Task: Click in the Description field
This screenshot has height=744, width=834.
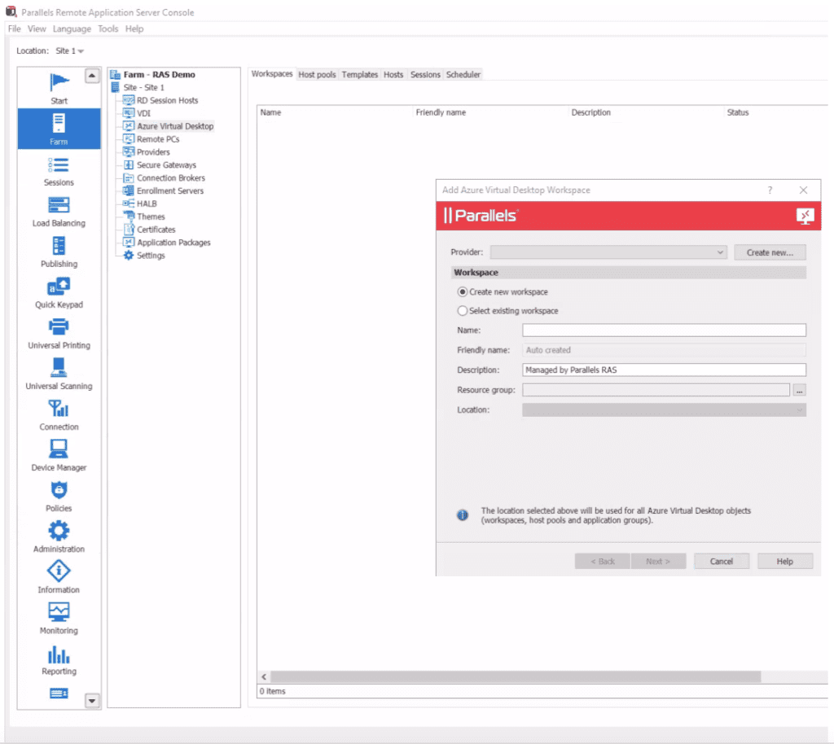Action: click(664, 370)
